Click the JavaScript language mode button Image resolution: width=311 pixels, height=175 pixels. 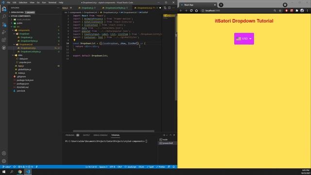[x=130, y=167]
